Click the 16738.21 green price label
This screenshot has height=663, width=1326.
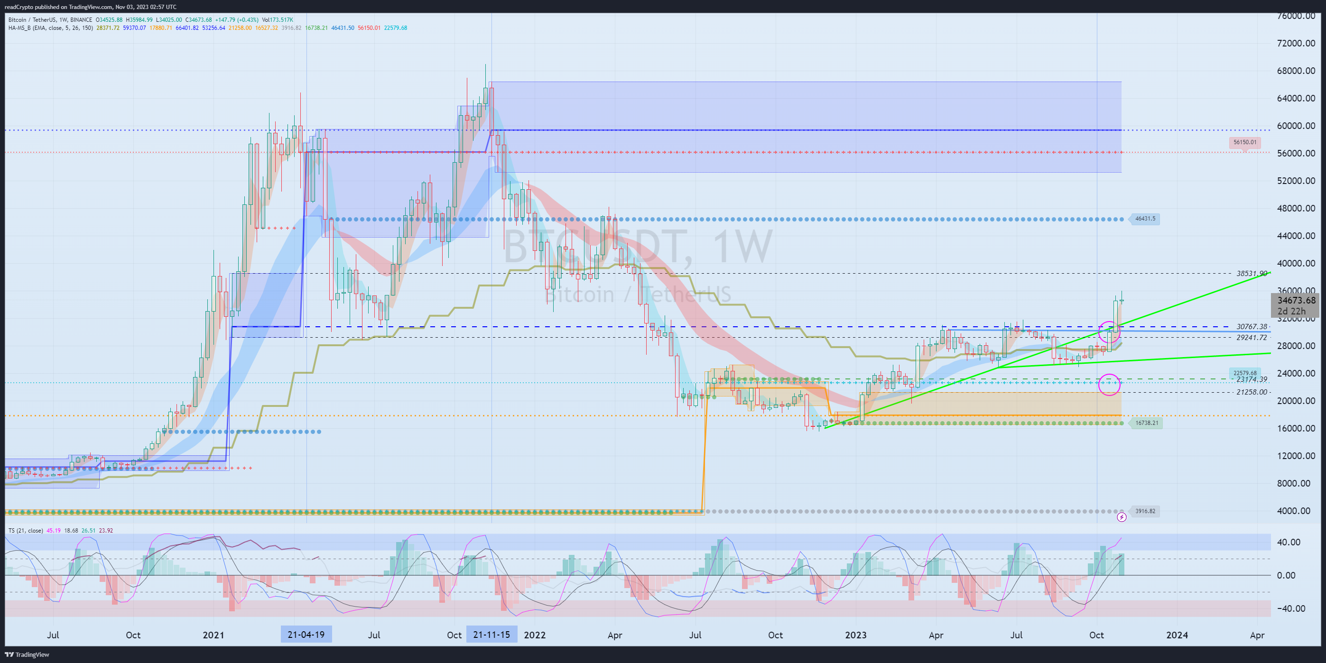pos(1146,423)
